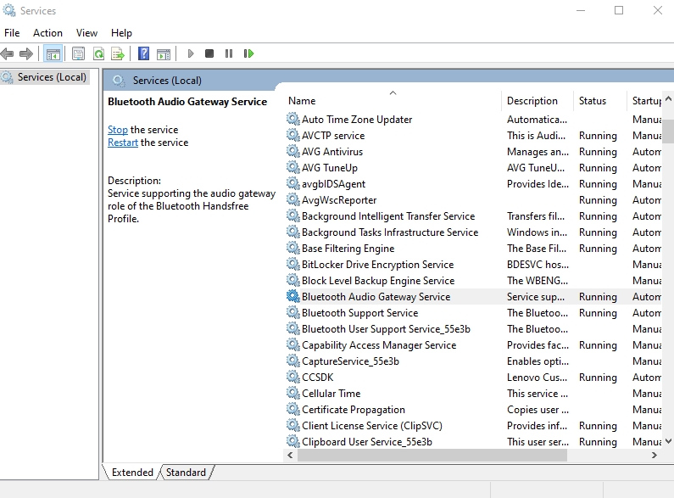
Task: Click the Stop Service square icon
Action: click(x=209, y=53)
